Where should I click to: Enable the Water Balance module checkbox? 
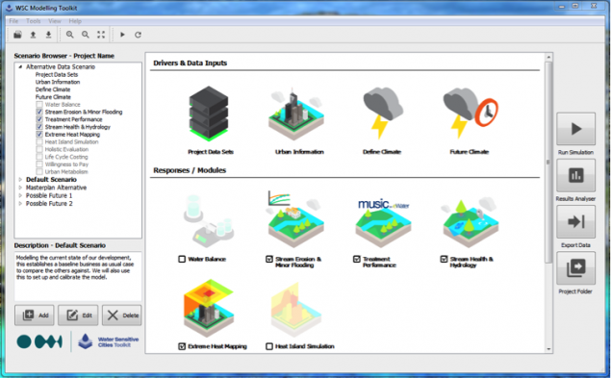[x=182, y=259]
